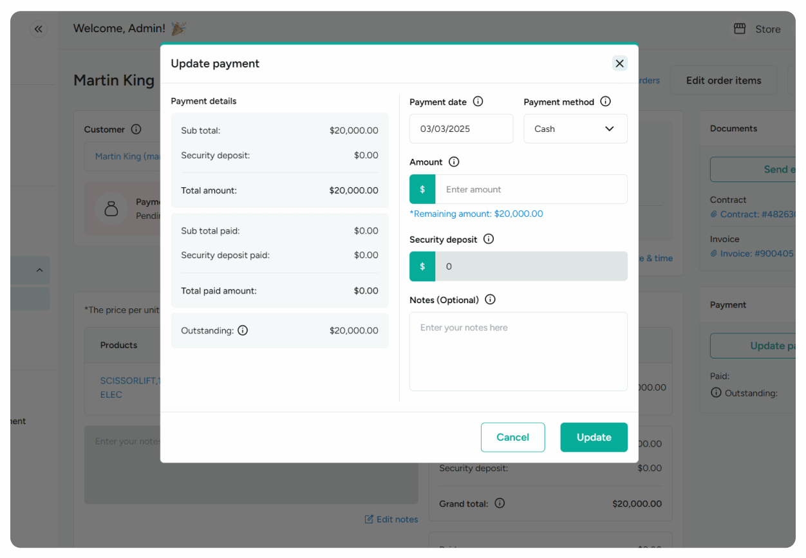Viewport: 806px width, 558px height.
Task: Click the Edit order items button
Action: (723, 80)
